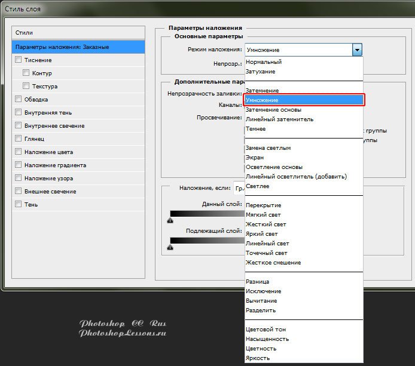Check the Внутренняя тень effect
The image size is (415, 366).
[x=19, y=112]
